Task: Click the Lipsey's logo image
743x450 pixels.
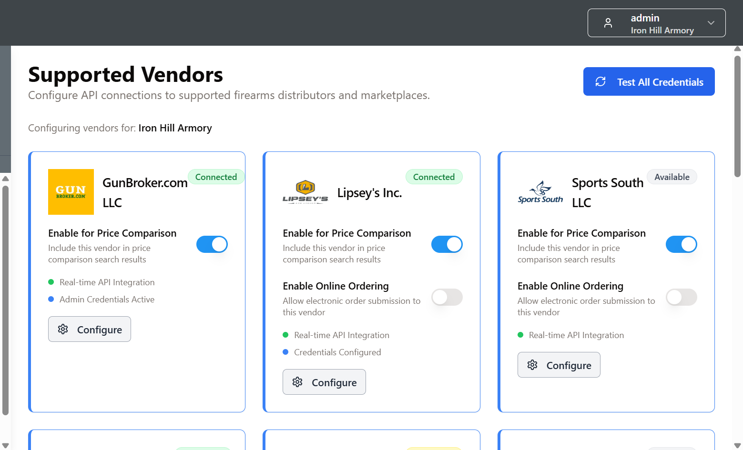Action: [305, 192]
